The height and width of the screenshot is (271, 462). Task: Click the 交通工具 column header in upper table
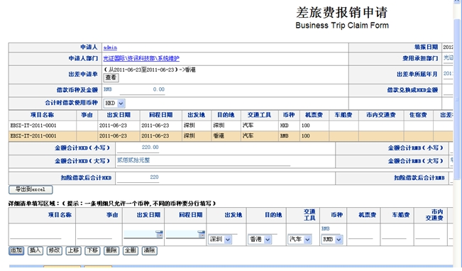click(259, 115)
